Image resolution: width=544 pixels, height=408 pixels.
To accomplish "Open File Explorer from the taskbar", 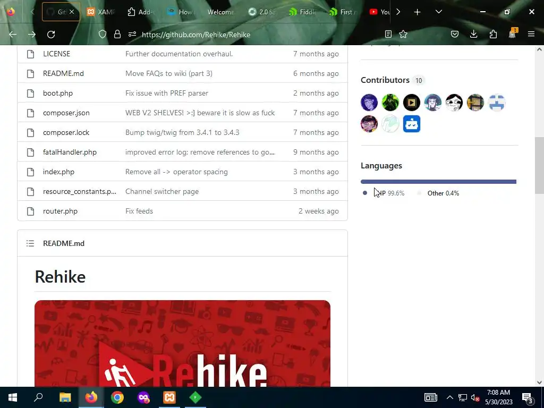I will [65, 397].
